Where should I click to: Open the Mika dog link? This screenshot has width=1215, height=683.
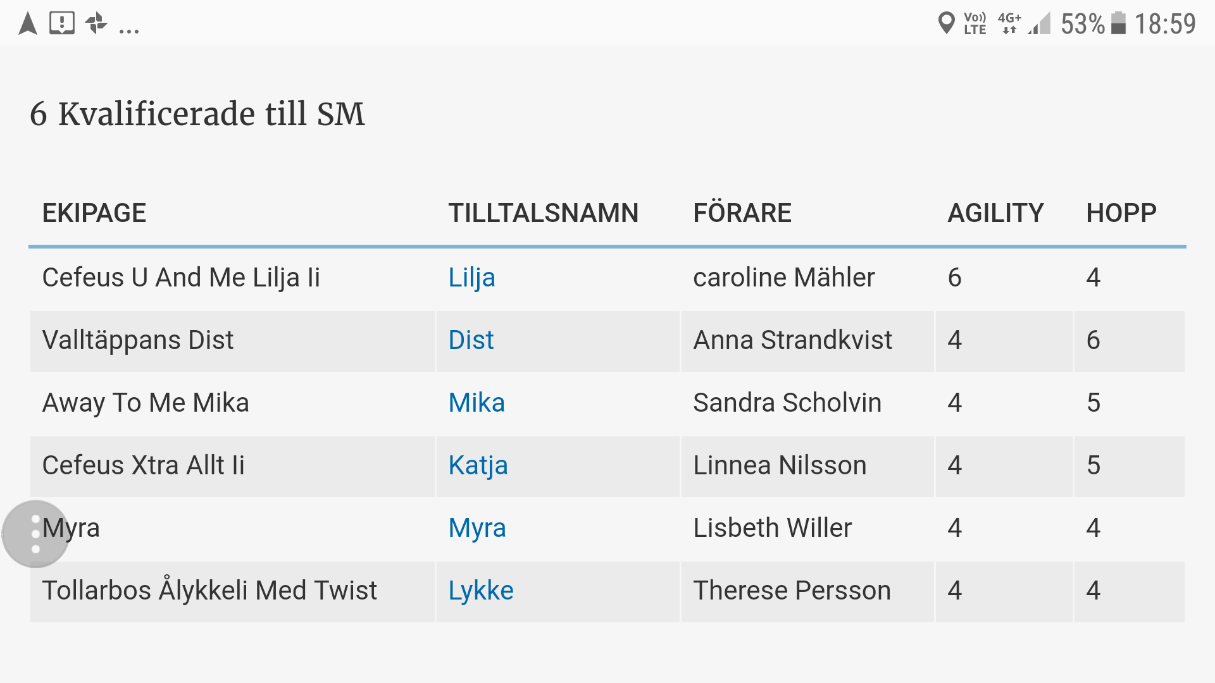click(477, 403)
